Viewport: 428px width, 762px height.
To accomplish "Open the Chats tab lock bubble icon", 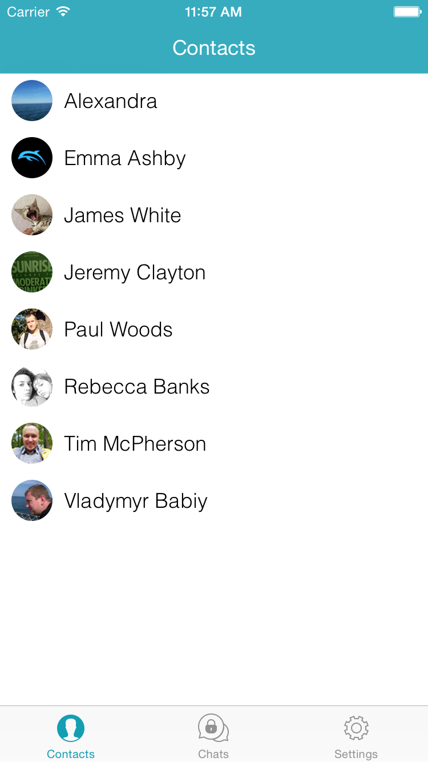I will [213, 728].
